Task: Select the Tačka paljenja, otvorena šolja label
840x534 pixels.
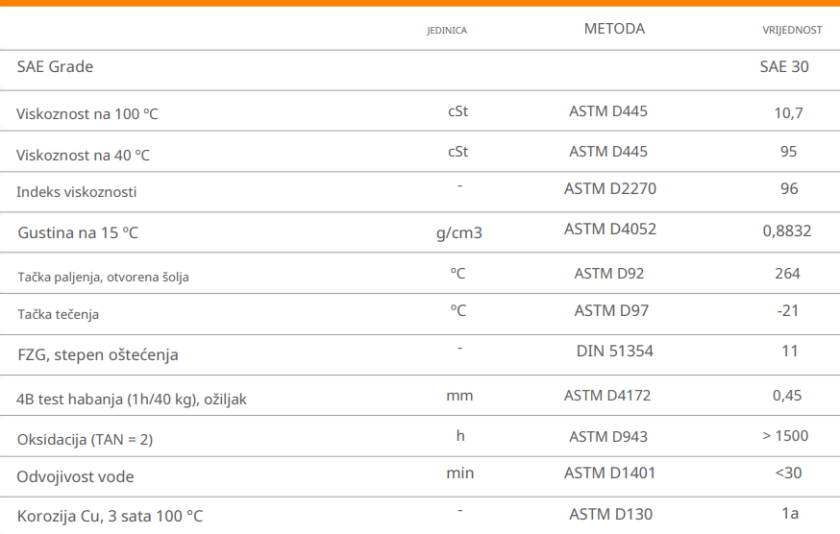Action: point(104,278)
